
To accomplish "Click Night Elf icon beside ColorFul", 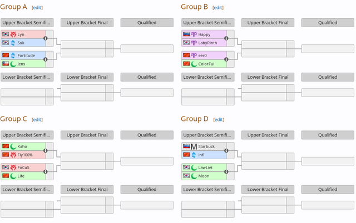I will 194,64.
